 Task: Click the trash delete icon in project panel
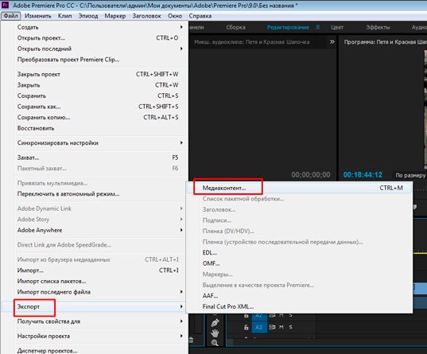click(x=191, y=340)
